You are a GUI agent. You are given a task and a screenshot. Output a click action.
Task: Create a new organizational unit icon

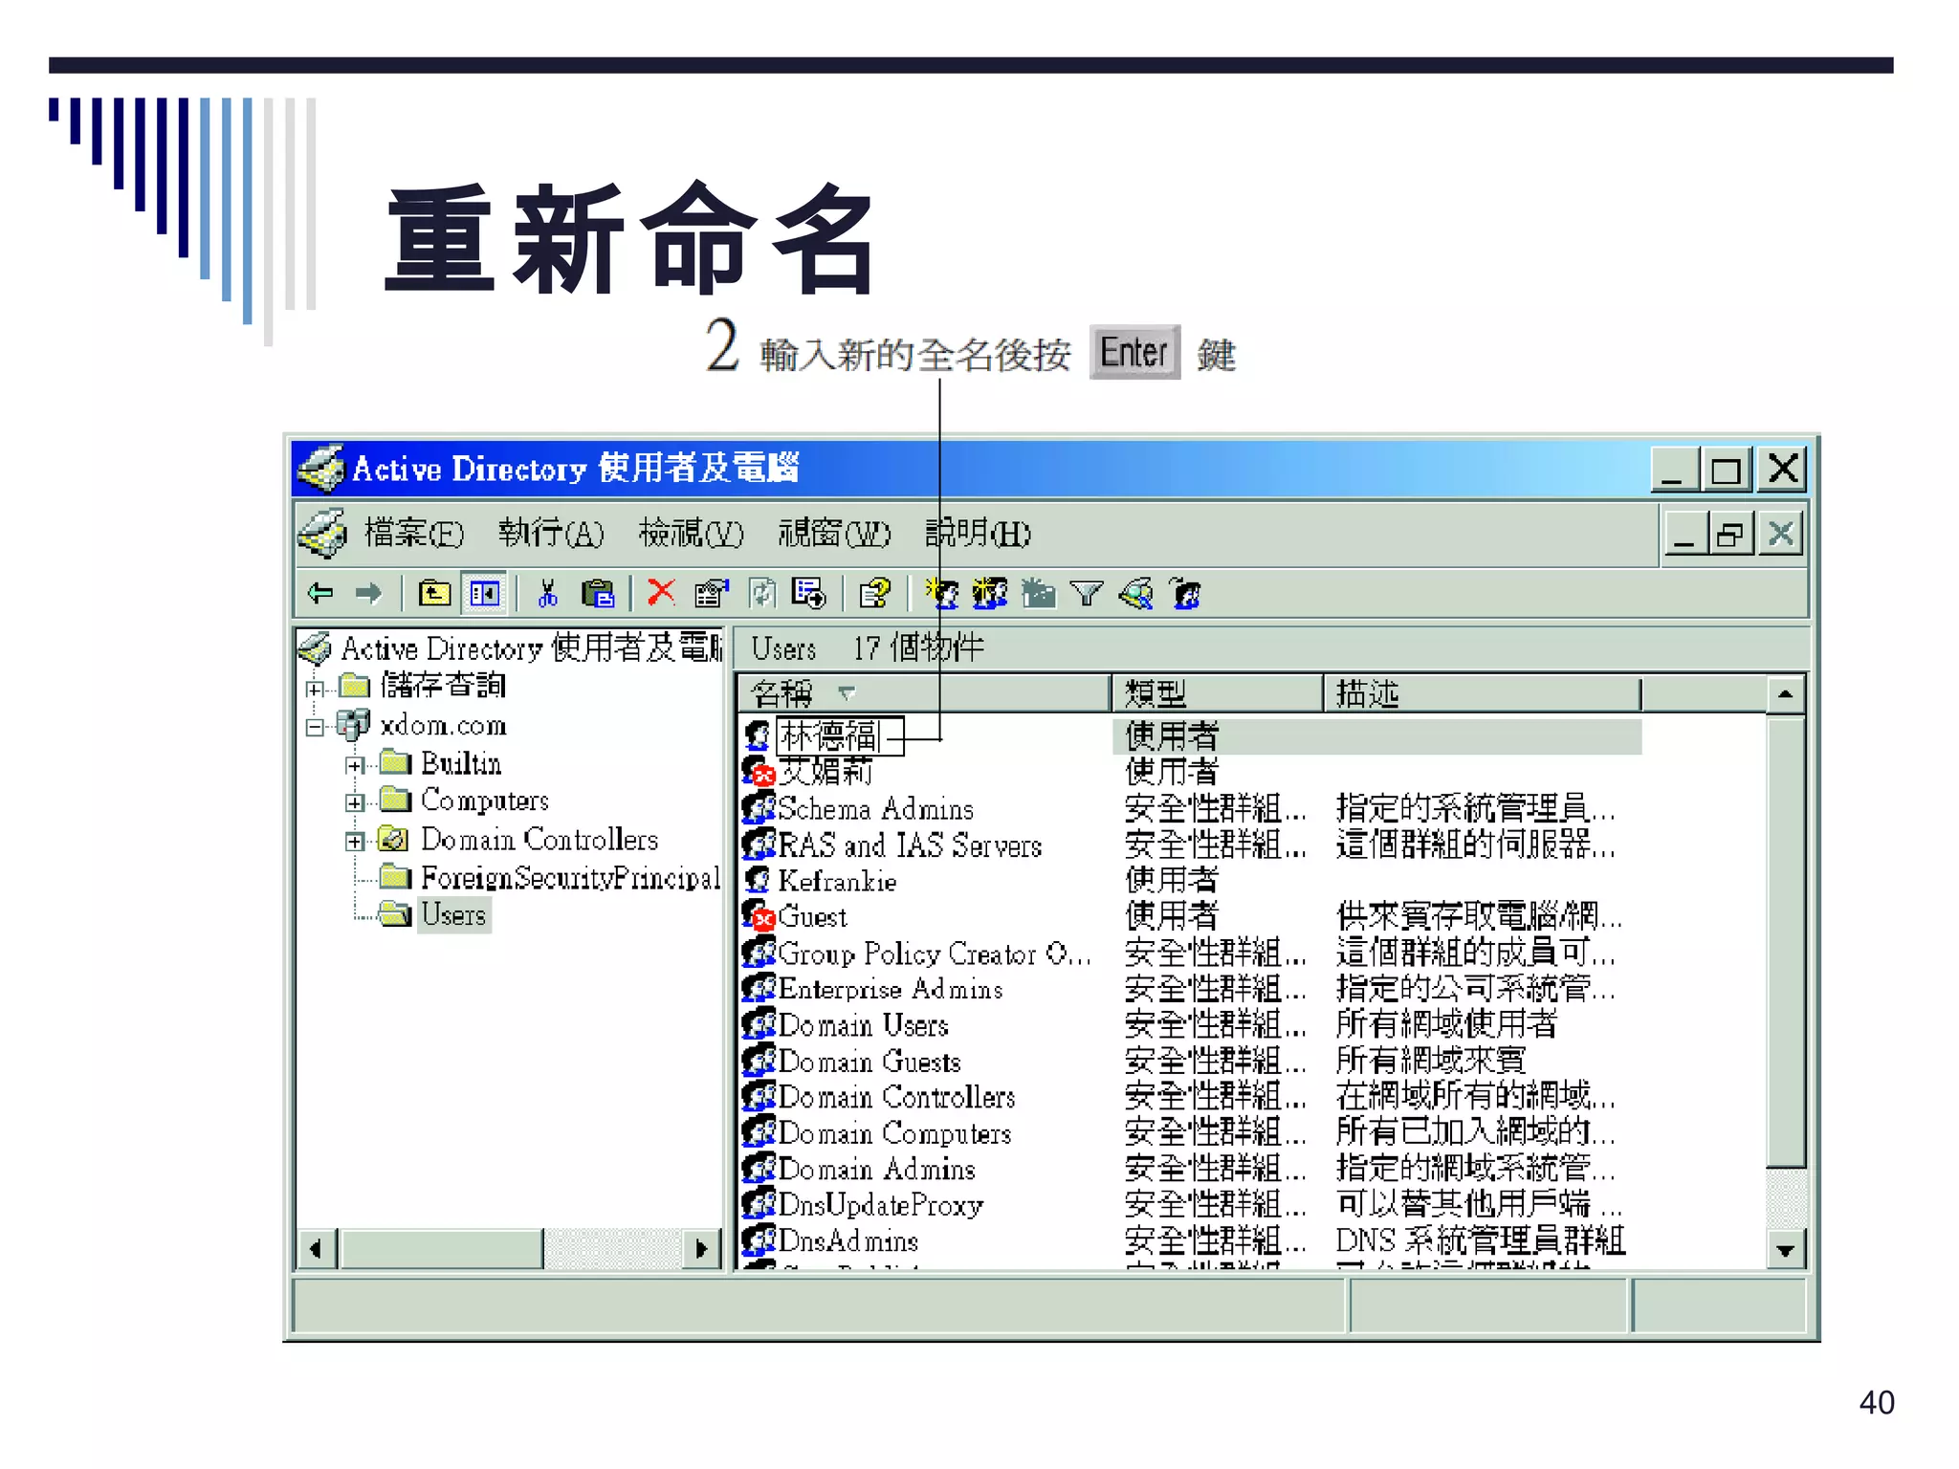[1039, 594]
